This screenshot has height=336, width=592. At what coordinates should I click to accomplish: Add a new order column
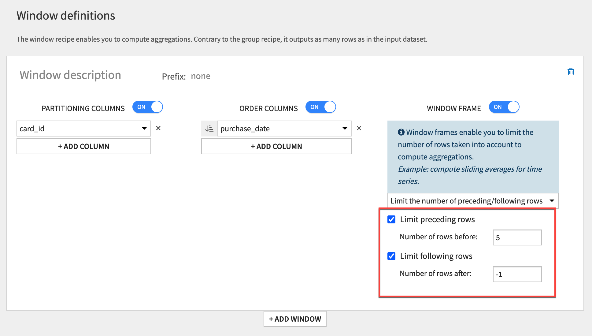coord(276,146)
